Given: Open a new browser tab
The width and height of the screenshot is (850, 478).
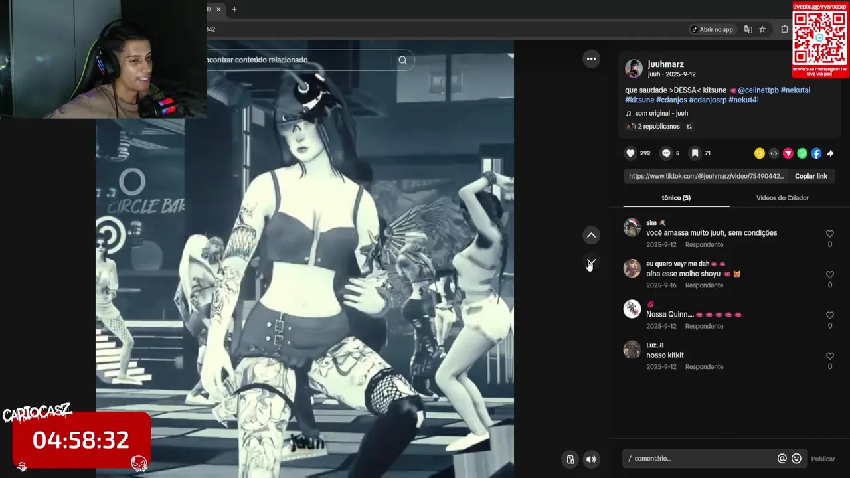Looking at the screenshot, I should coord(234,9).
